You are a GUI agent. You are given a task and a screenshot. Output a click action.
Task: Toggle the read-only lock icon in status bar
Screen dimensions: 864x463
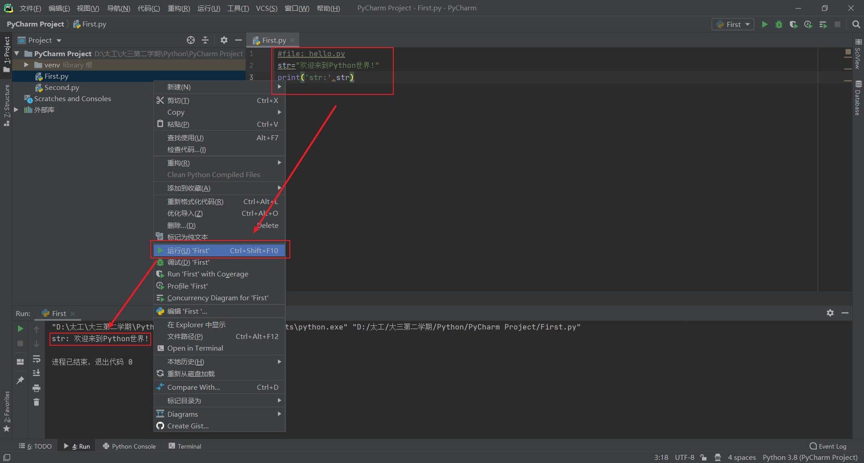(x=703, y=457)
